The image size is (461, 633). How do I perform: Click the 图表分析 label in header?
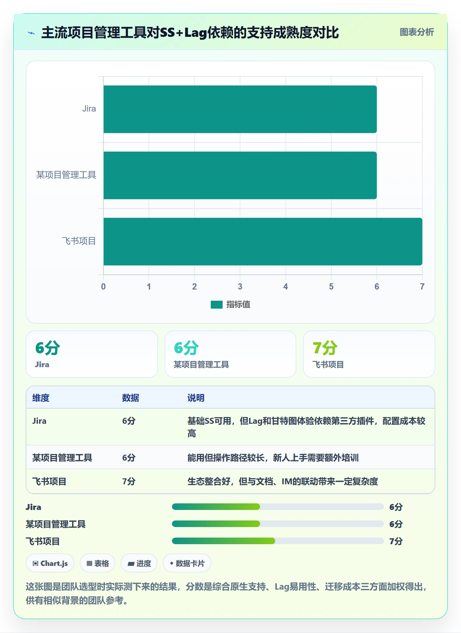coord(417,32)
